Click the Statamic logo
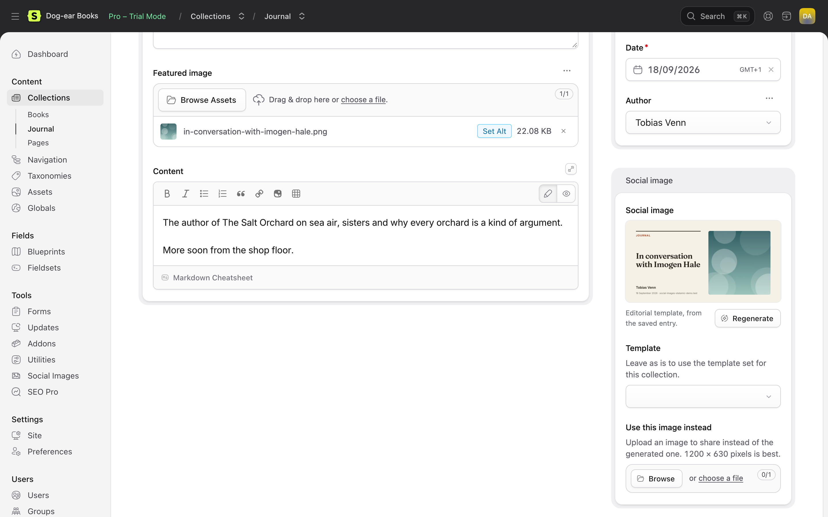Screen dimensions: 828x517 tap(34, 16)
